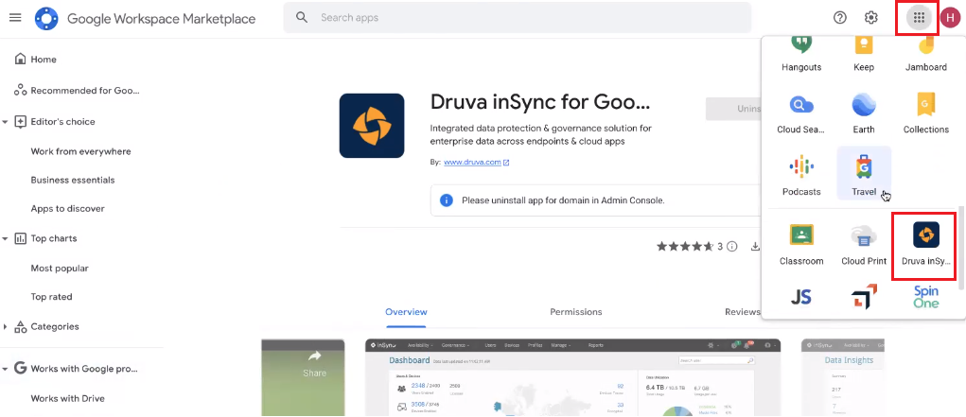966x417 pixels.
Task: Click the download count icon
Action: tap(755, 247)
